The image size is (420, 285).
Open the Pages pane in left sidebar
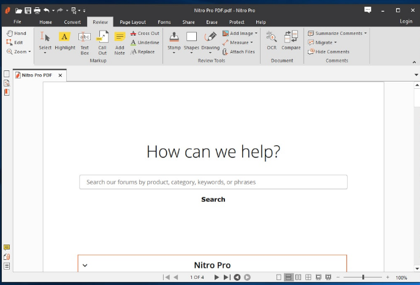(x=7, y=74)
